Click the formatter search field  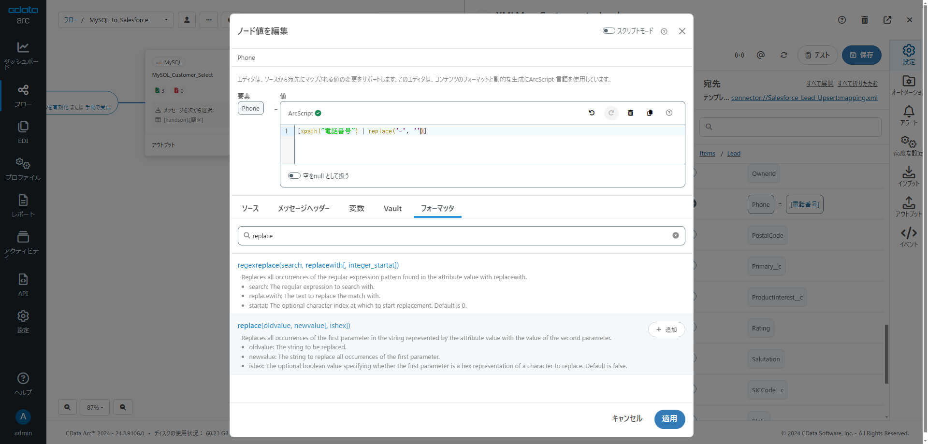point(461,236)
